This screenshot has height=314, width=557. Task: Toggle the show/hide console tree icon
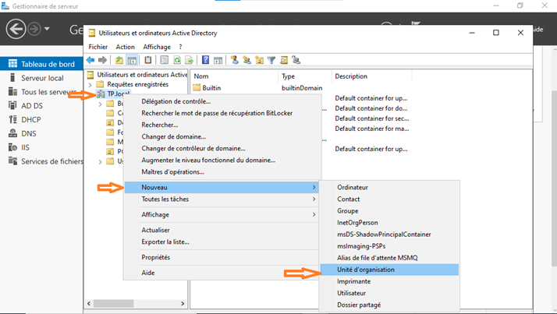pyautogui.click(x=132, y=60)
